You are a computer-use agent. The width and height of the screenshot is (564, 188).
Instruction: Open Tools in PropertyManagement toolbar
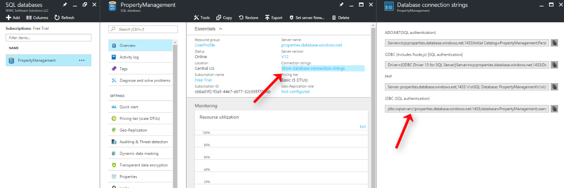click(202, 18)
